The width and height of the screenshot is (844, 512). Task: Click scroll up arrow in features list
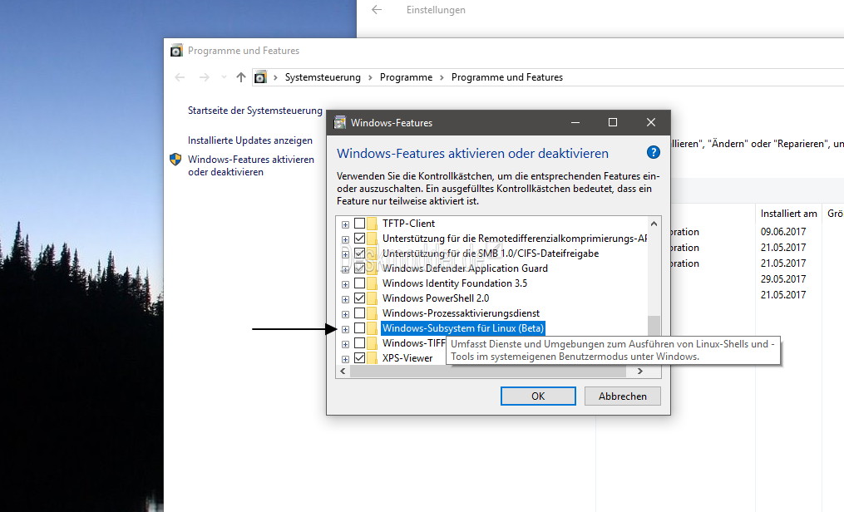point(654,224)
